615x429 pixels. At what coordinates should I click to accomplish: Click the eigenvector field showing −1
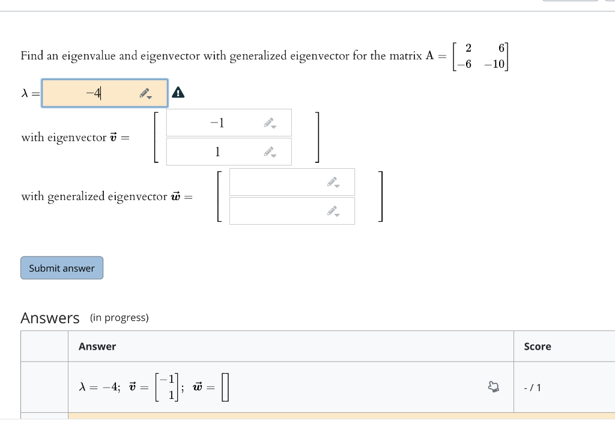point(216,122)
